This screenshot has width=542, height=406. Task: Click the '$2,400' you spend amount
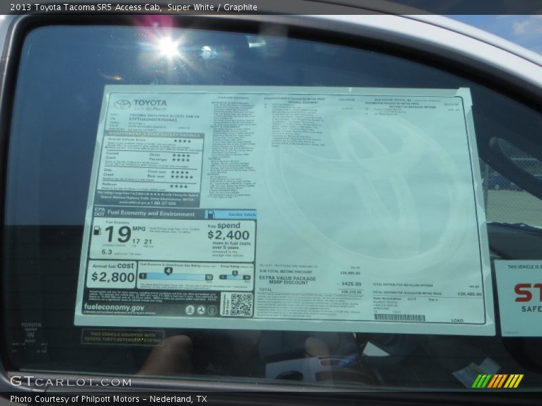click(228, 235)
